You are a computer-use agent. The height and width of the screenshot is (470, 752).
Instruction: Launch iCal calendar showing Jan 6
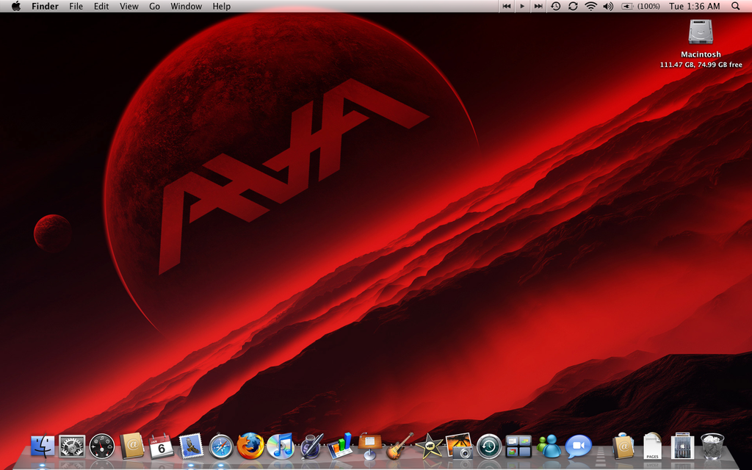click(161, 446)
